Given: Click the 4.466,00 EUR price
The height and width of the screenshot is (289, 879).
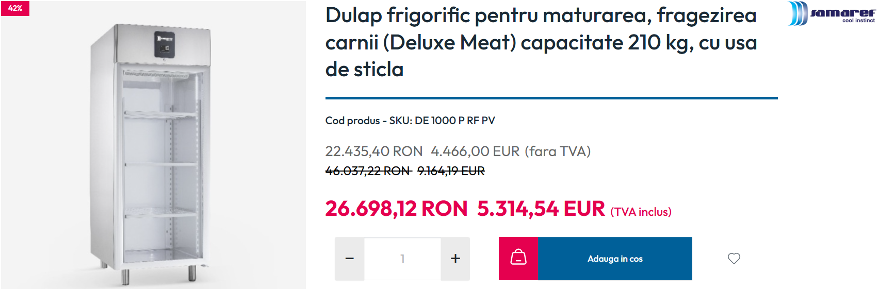Looking at the screenshot, I should click(x=475, y=151).
